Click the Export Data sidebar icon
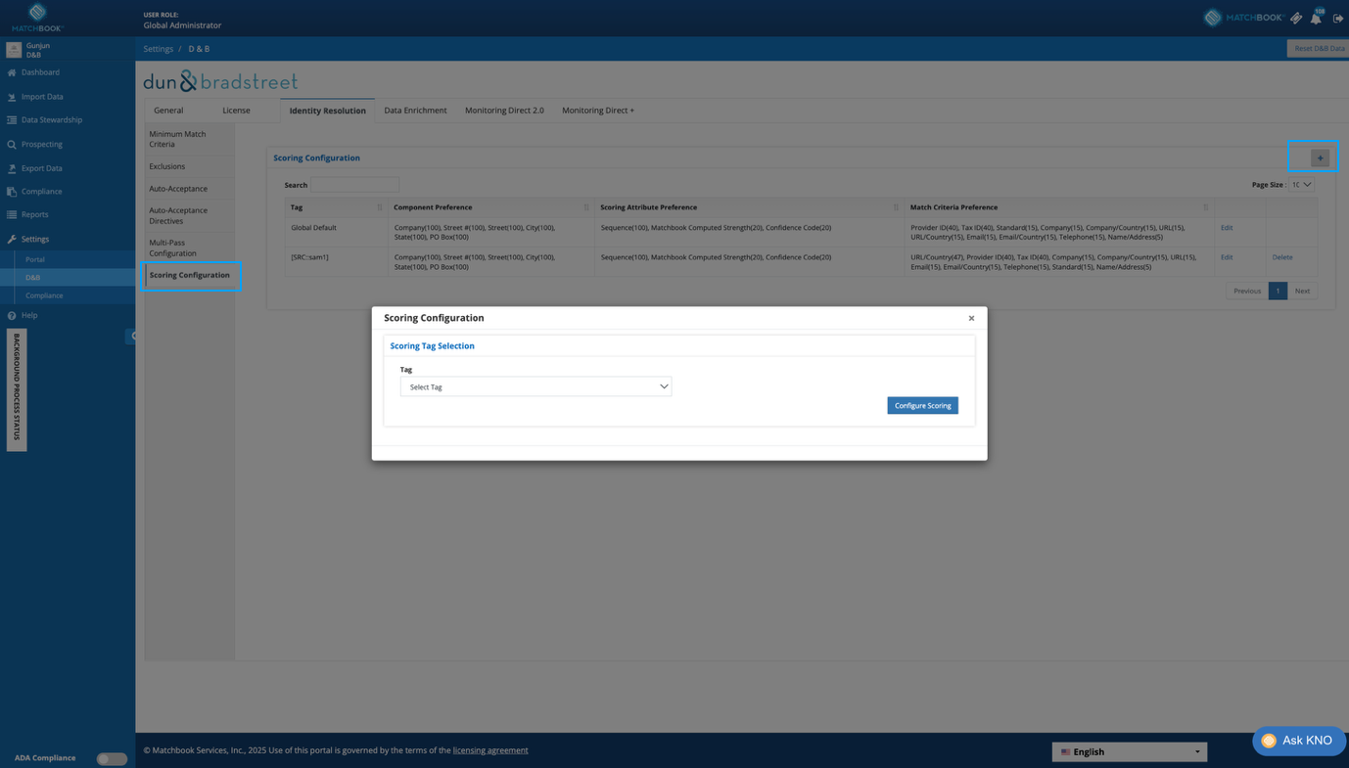 tap(12, 168)
